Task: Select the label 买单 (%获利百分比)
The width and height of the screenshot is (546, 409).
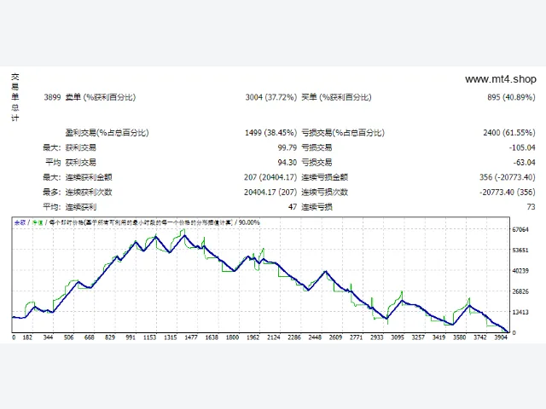Action: tap(336, 97)
